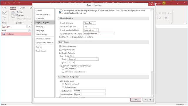This screenshot has width=188, height=106.
Task: Select the Create ribbon tab
Action: tap(22, 8)
